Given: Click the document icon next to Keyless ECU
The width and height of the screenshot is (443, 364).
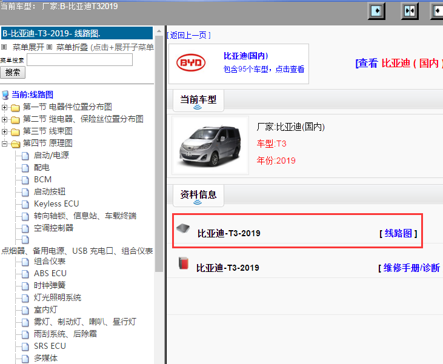Looking at the screenshot, I should (25, 205).
